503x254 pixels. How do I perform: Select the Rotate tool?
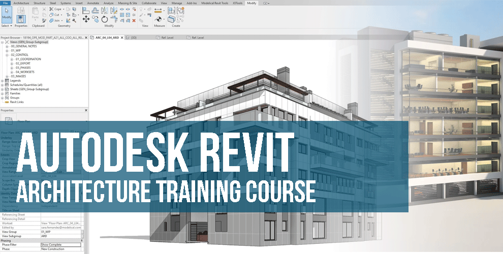tap(105, 19)
